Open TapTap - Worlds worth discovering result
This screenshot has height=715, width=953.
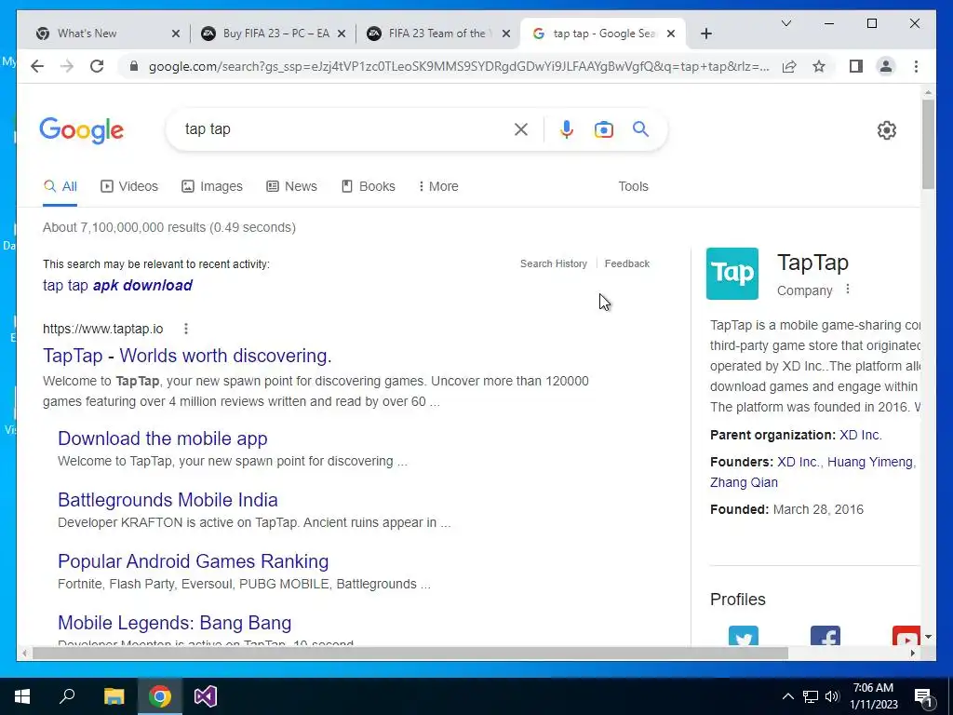tap(187, 355)
